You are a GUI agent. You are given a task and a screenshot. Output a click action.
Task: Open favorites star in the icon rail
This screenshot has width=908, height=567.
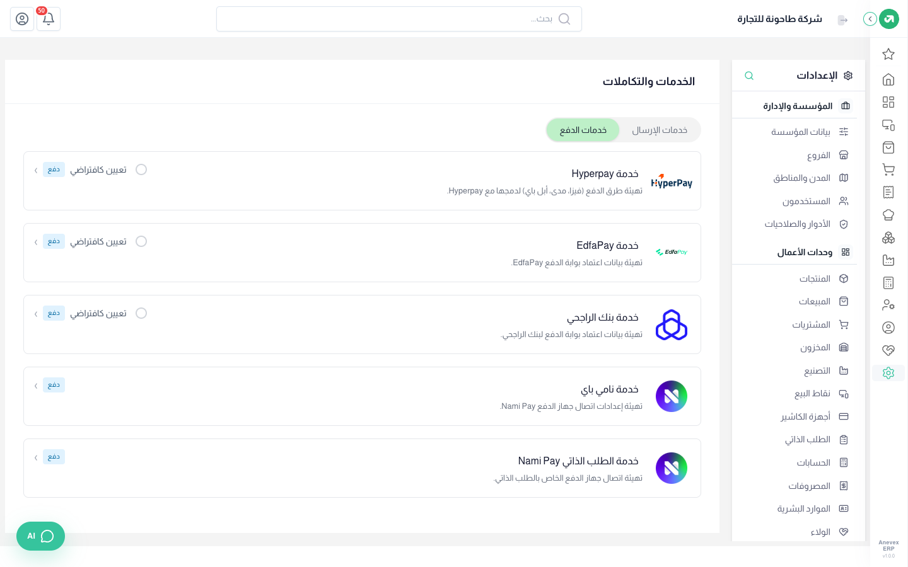888,54
